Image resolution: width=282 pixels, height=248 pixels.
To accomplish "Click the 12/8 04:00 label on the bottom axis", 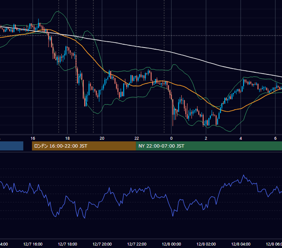I will pos(241,244).
